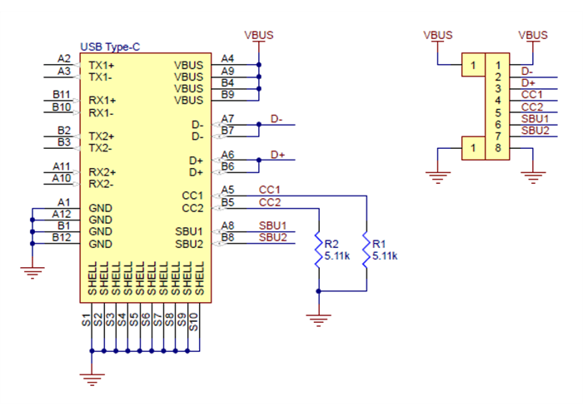Screen dimensions: 583x416
Task: Click header pin number 8
Action: 498,148
